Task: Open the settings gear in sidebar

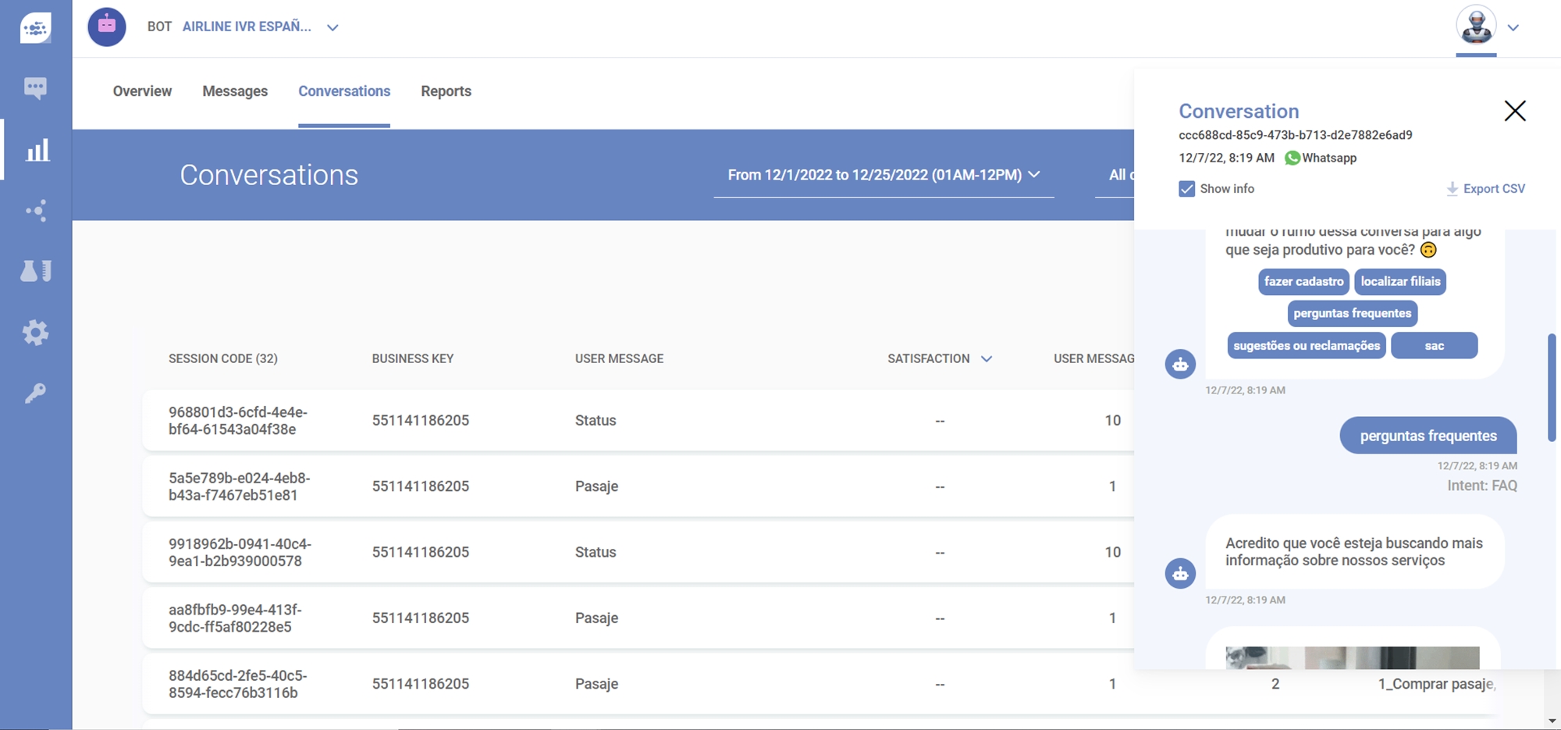Action: (x=36, y=333)
